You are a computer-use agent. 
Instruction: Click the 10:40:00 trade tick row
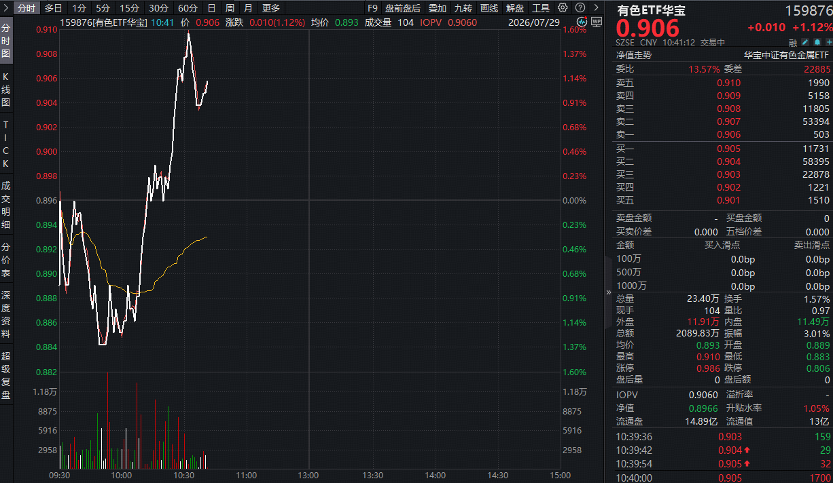click(722, 477)
